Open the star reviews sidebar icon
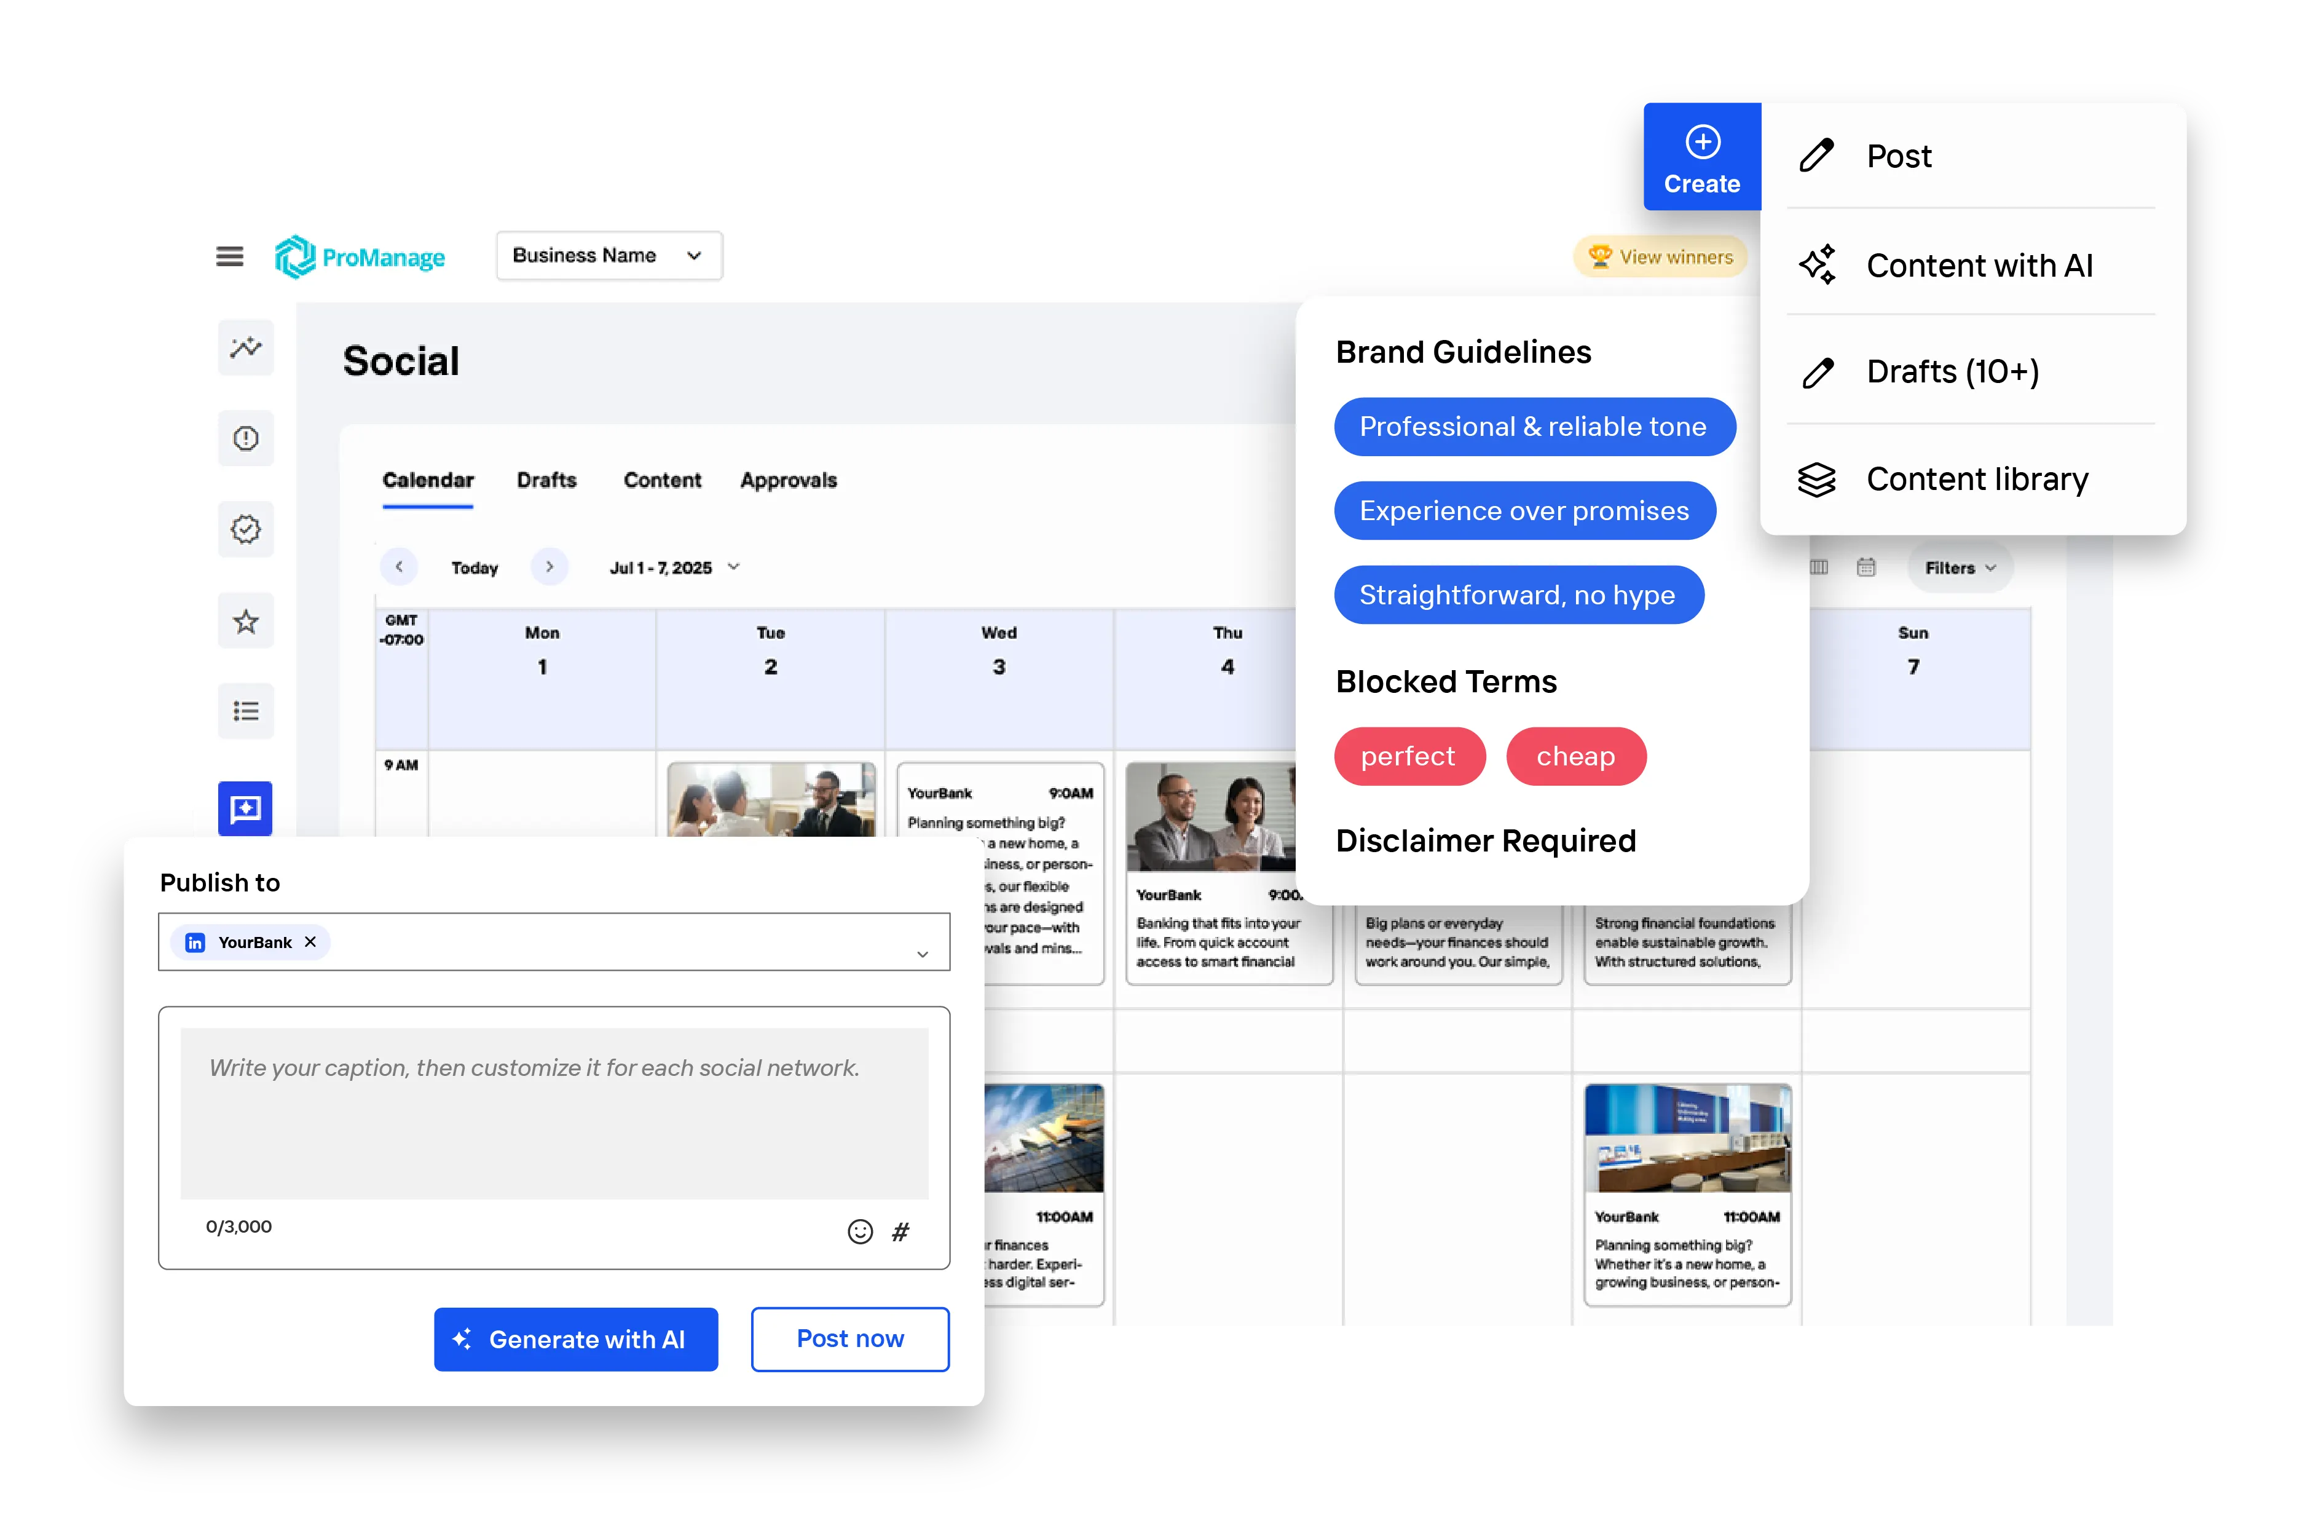 pyautogui.click(x=245, y=622)
